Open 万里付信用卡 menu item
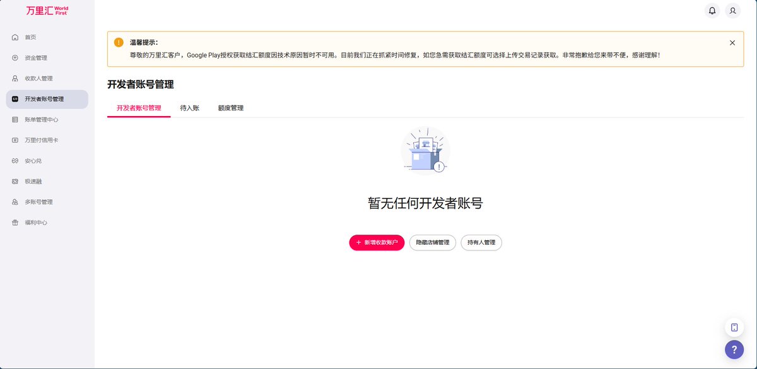The height and width of the screenshot is (369, 757). click(x=47, y=140)
